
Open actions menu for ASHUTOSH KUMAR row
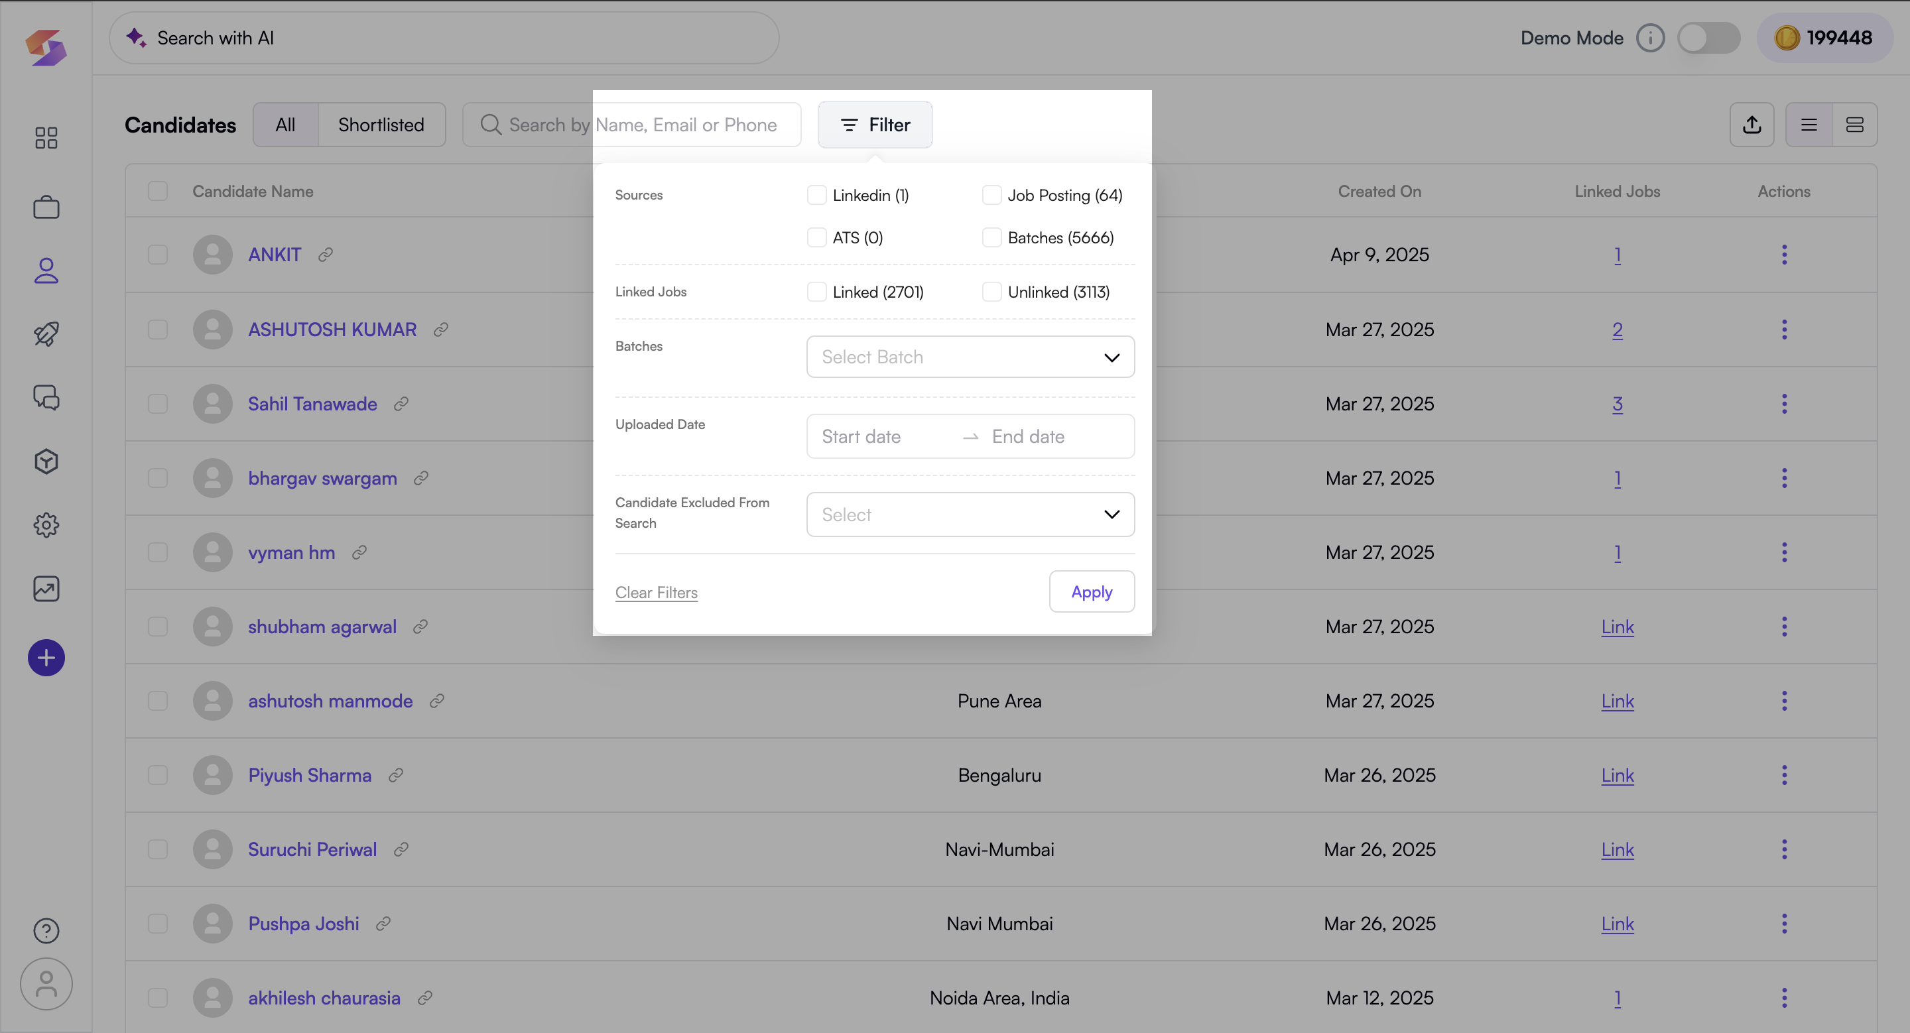pos(1784,330)
